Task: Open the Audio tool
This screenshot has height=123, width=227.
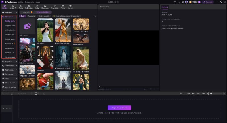Action: [37, 7]
